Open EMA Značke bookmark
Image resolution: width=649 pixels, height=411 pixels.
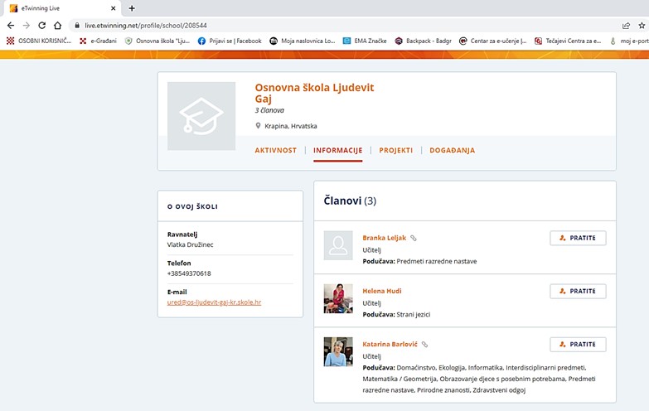click(x=365, y=41)
